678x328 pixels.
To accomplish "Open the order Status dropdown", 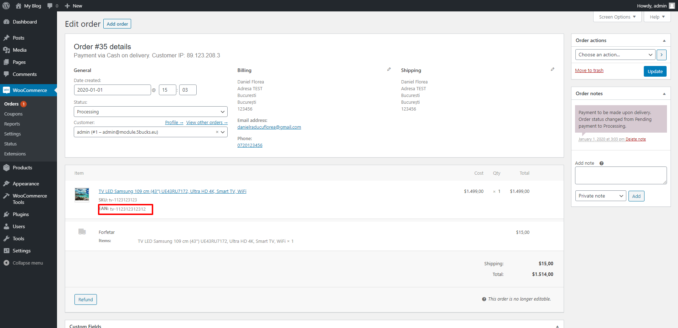I will click(x=150, y=112).
